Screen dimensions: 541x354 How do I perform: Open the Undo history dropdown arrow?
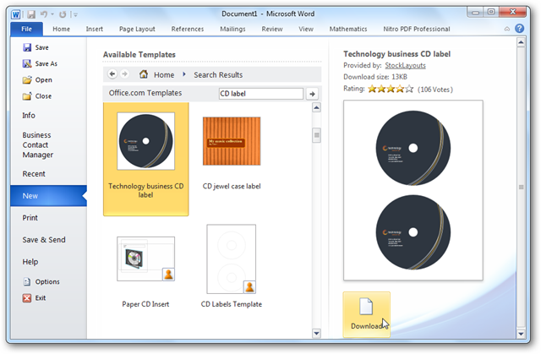[x=52, y=14]
